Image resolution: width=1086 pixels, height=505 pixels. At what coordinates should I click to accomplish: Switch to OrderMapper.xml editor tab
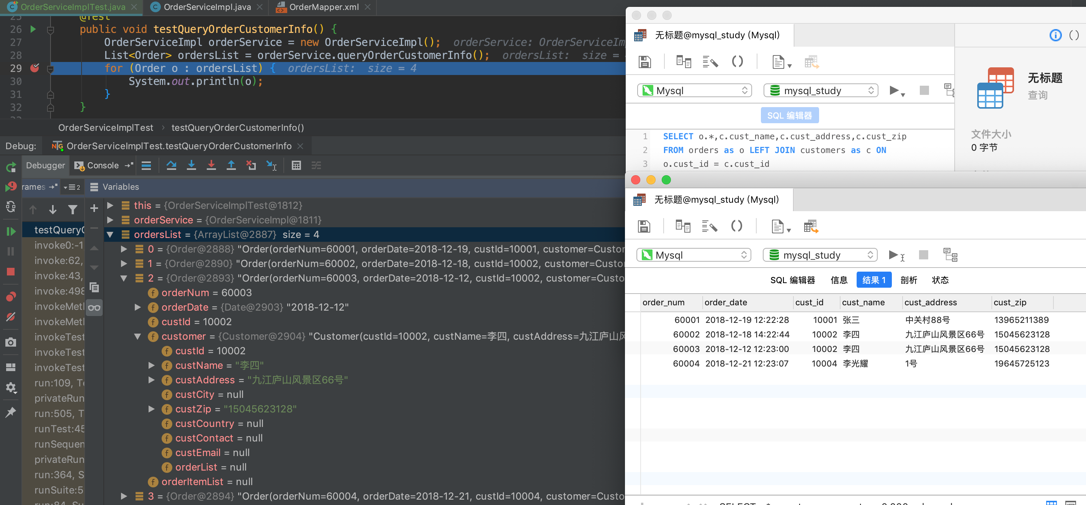coord(323,7)
